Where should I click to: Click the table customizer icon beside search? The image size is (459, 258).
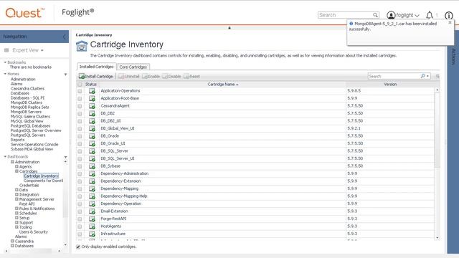437,77
